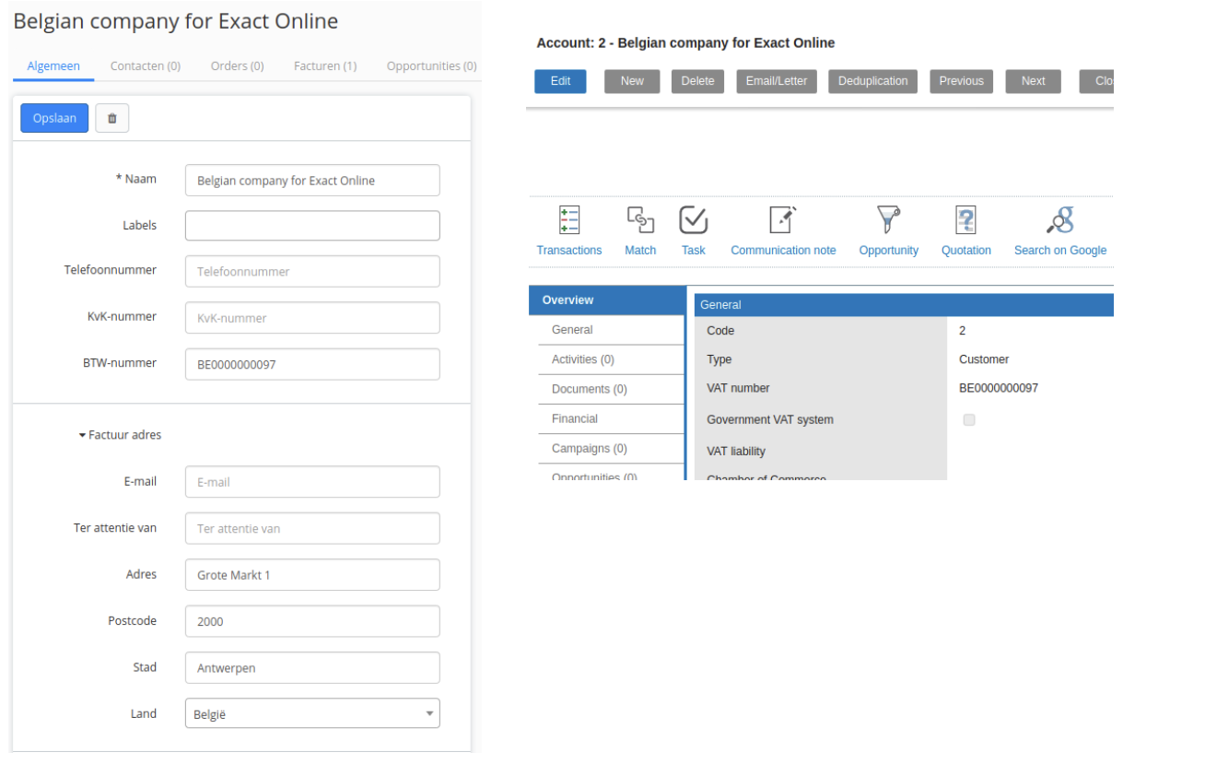Screen dimensions: 1205x776
Task: Click the trash delete icon button
Action: tap(111, 118)
